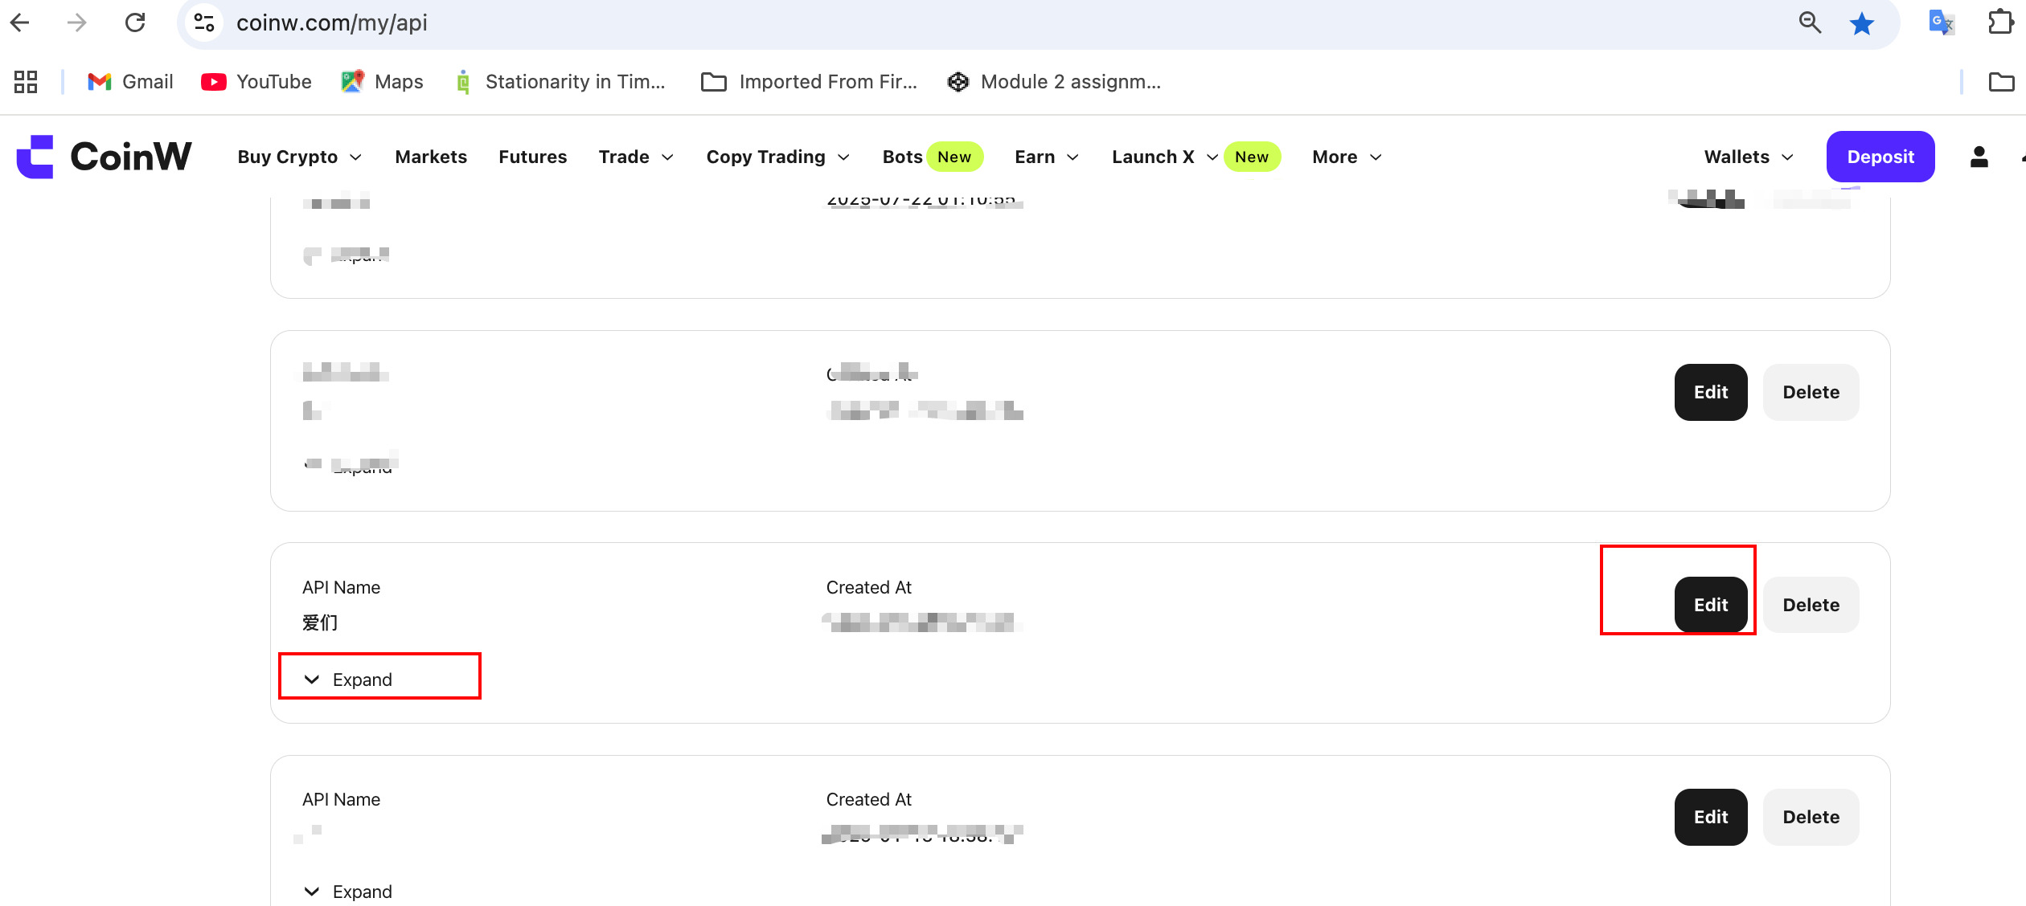The image size is (2026, 906).
Task: Open the Buy Crypto dropdown
Action: point(299,157)
